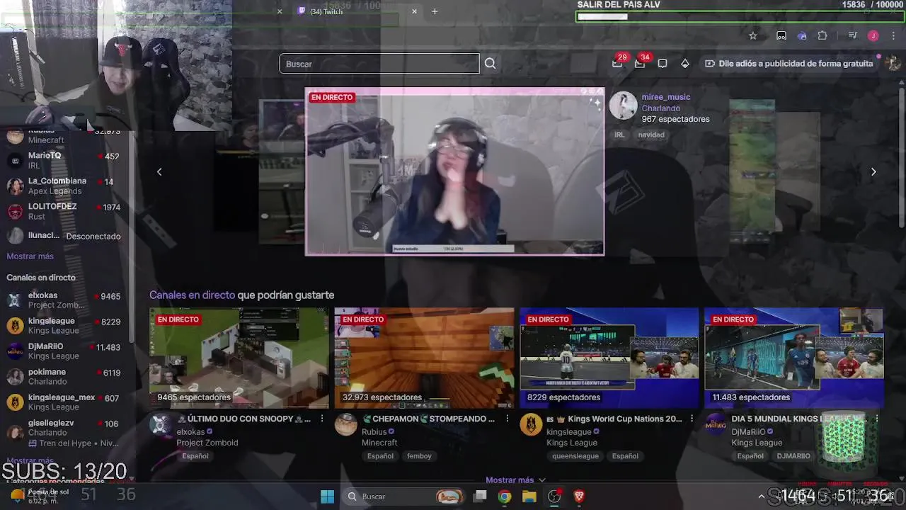Go to the next featured carousel stream
The image size is (906, 510).
coord(873,171)
